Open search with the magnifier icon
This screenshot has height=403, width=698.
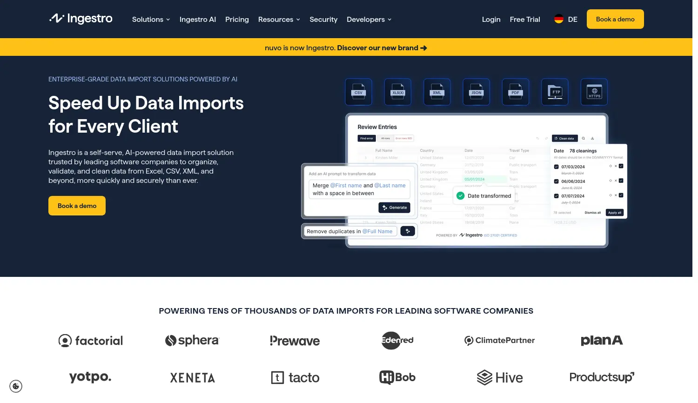584,138
